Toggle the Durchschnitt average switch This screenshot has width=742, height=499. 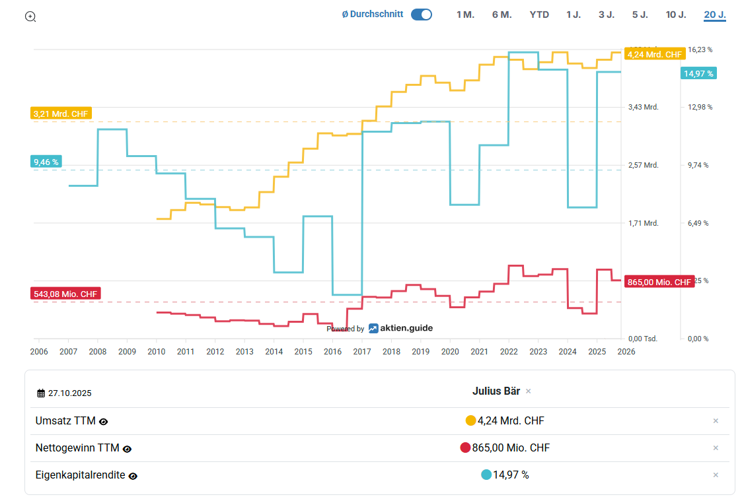421,15
